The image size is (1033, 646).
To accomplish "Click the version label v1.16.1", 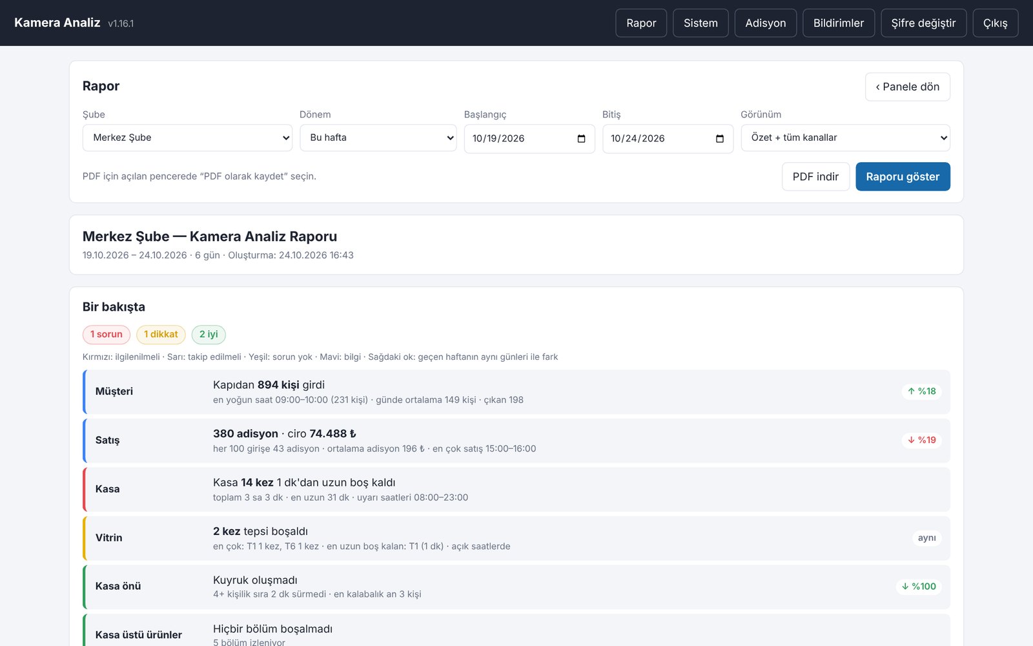I will pos(121,24).
